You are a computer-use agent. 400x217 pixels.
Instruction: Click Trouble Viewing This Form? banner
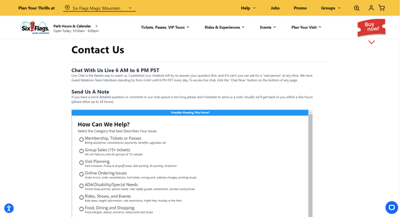(x=190, y=112)
